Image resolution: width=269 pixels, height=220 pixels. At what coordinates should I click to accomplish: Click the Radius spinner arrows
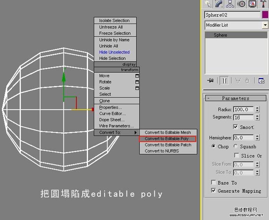[257, 109]
